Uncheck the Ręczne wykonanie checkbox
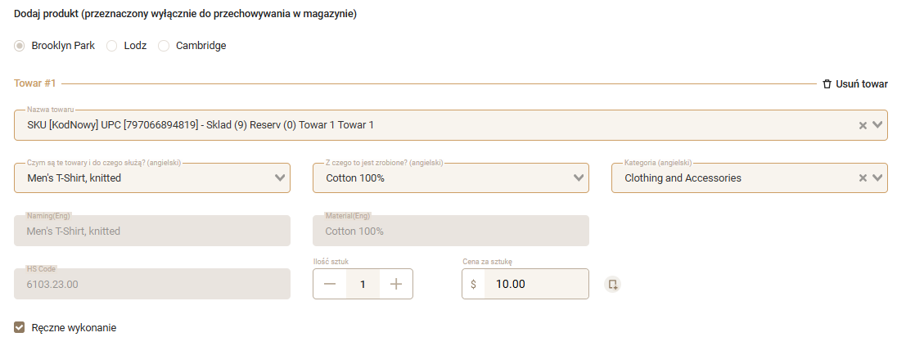Viewport: 906px width, 364px height. pyautogui.click(x=20, y=328)
